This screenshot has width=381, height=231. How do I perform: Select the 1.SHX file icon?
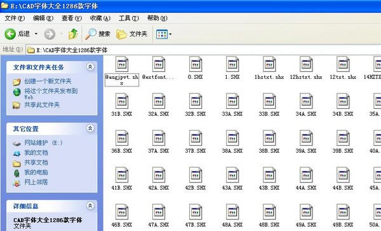[232, 64]
